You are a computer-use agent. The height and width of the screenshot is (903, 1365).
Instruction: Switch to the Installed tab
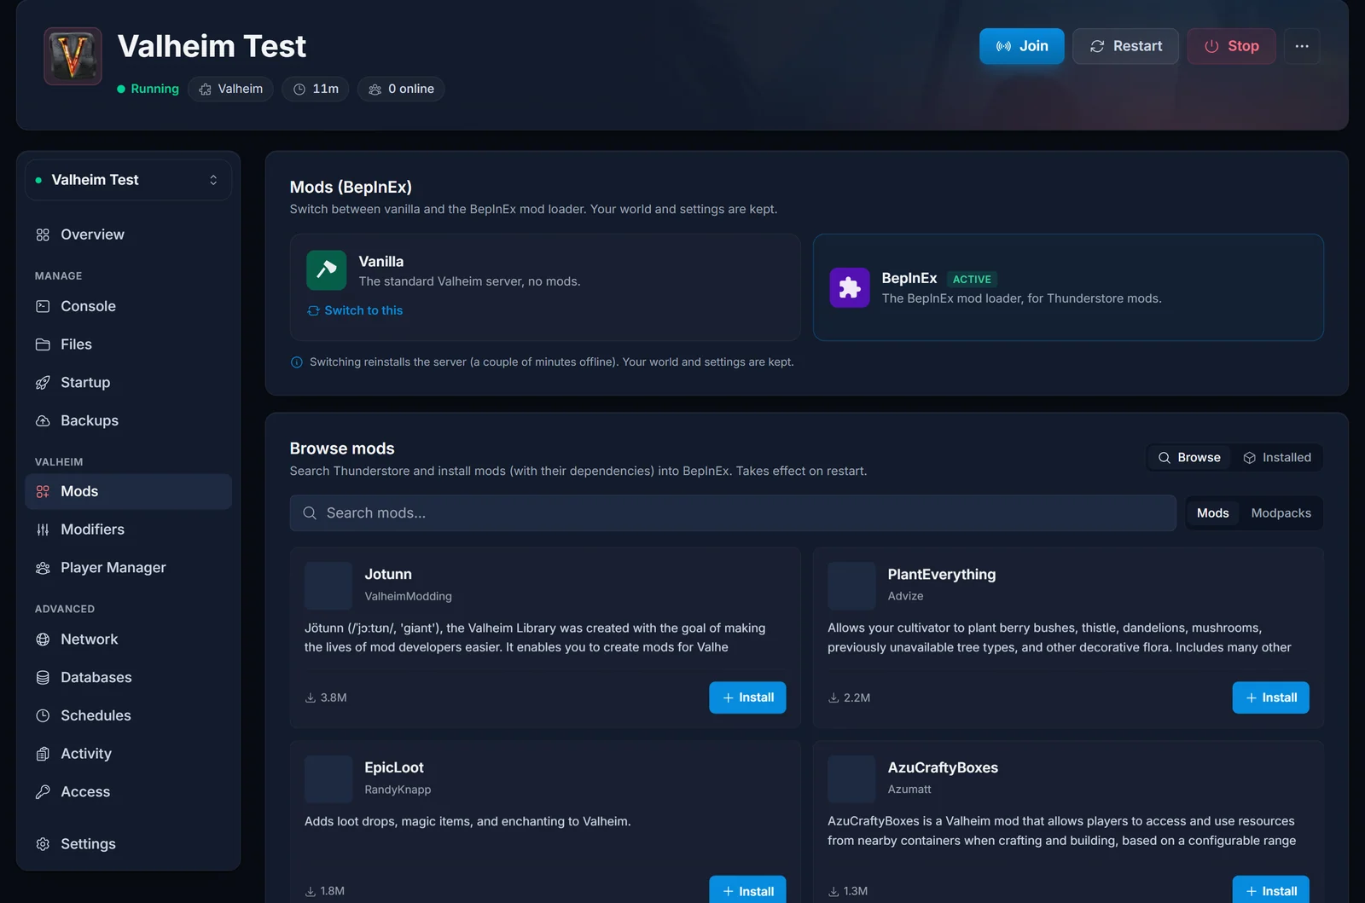pyautogui.click(x=1277, y=458)
